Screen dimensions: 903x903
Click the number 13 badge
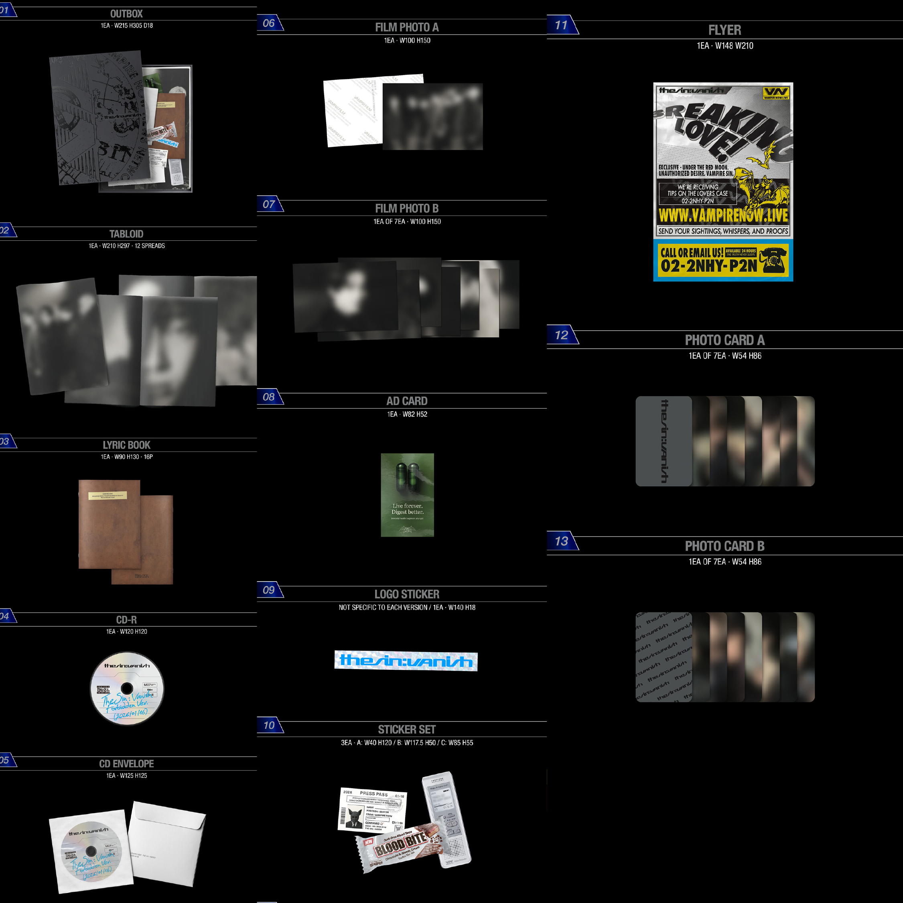point(561,541)
